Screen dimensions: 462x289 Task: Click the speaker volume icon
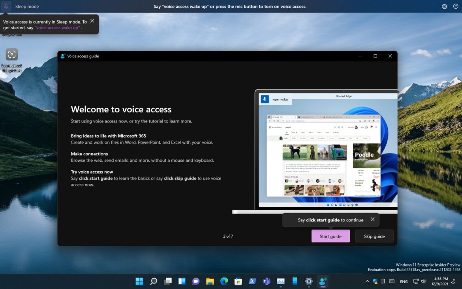point(423,281)
